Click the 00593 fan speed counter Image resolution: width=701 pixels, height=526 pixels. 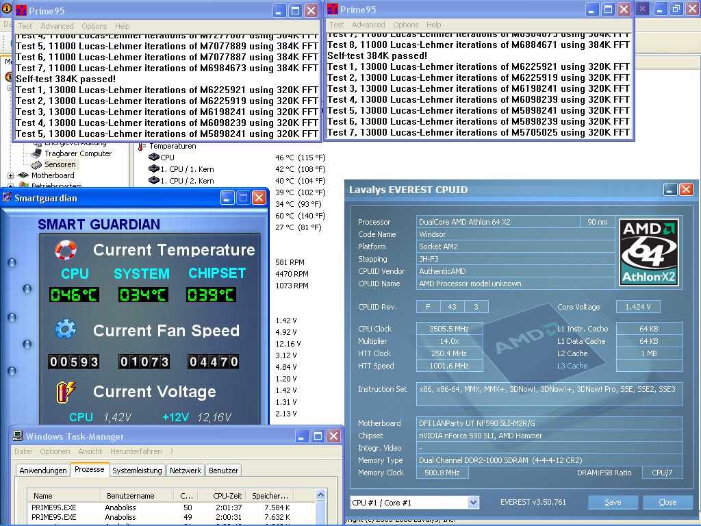(74, 362)
